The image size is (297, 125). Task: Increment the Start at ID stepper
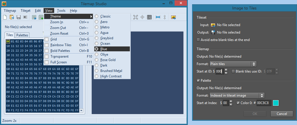(x=226, y=70)
